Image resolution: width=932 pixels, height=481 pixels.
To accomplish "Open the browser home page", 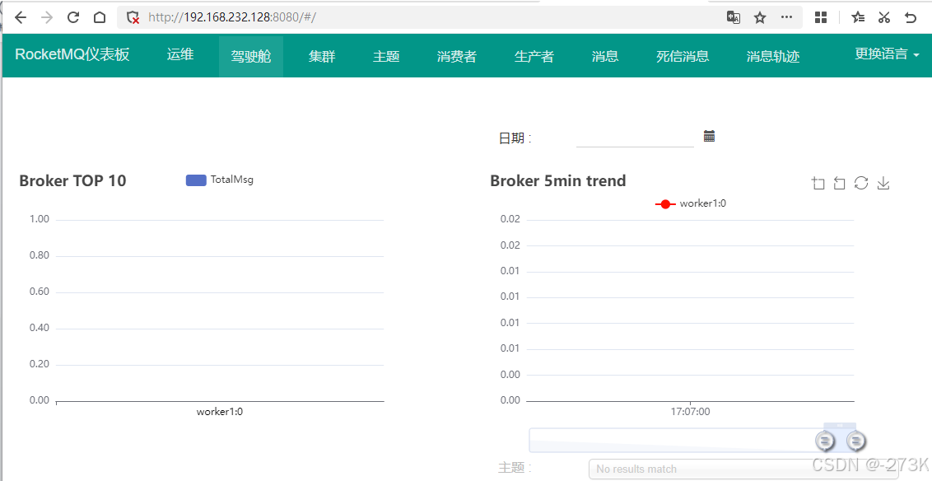I will coord(100,17).
